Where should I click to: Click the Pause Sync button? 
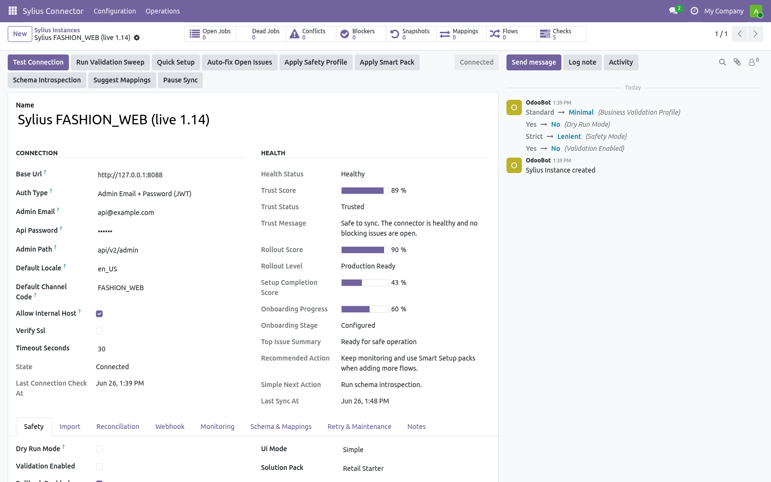180,80
